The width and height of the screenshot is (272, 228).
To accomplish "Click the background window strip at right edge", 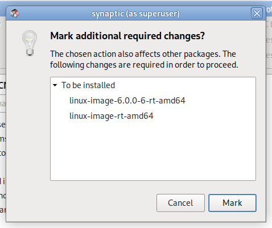I will click(x=269, y=47).
